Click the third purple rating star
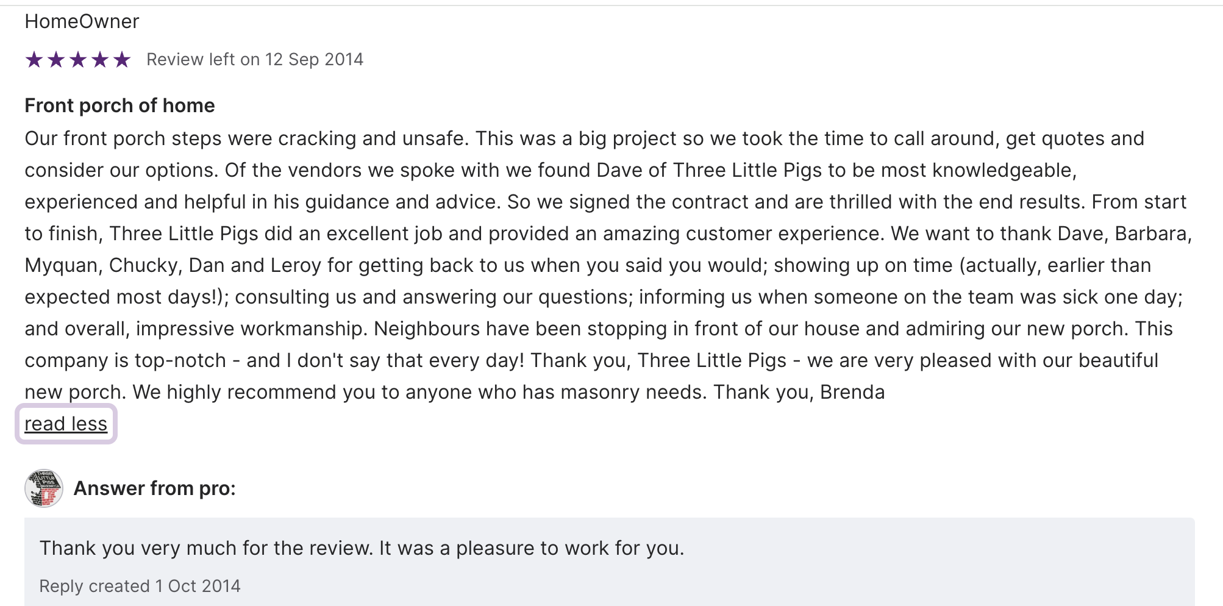Viewport: 1223px width, 606px height. tap(78, 60)
